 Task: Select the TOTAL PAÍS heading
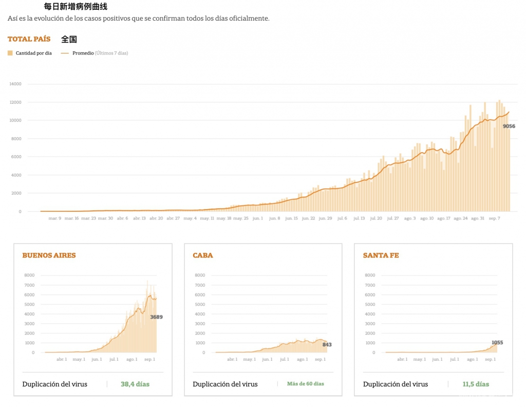(x=29, y=39)
